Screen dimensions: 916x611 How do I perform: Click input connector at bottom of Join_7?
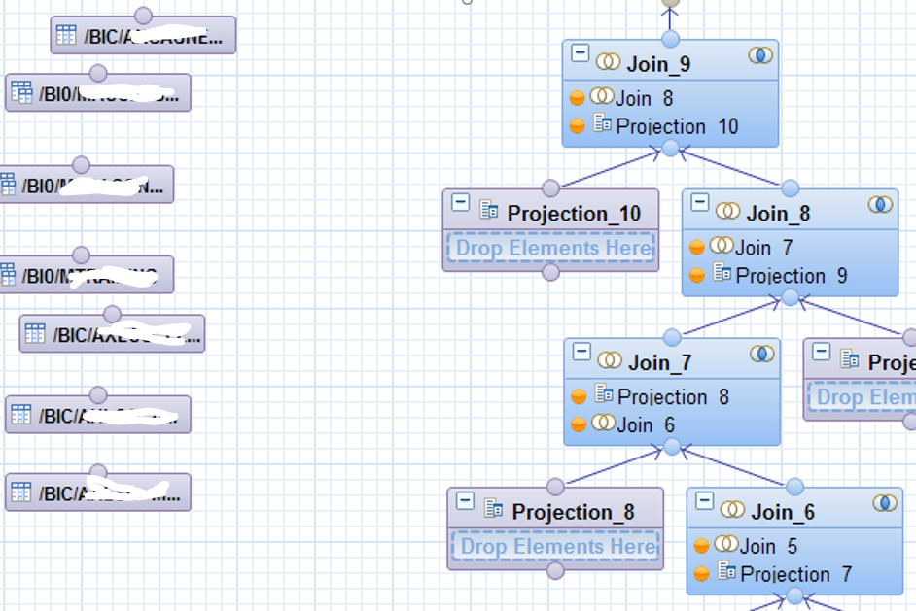coord(672,447)
